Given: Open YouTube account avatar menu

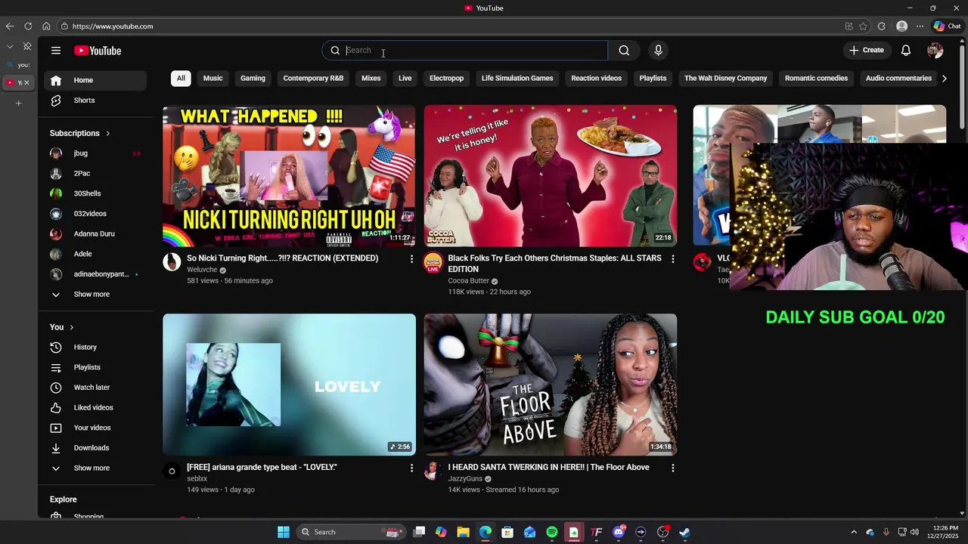Looking at the screenshot, I should (935, 51).
